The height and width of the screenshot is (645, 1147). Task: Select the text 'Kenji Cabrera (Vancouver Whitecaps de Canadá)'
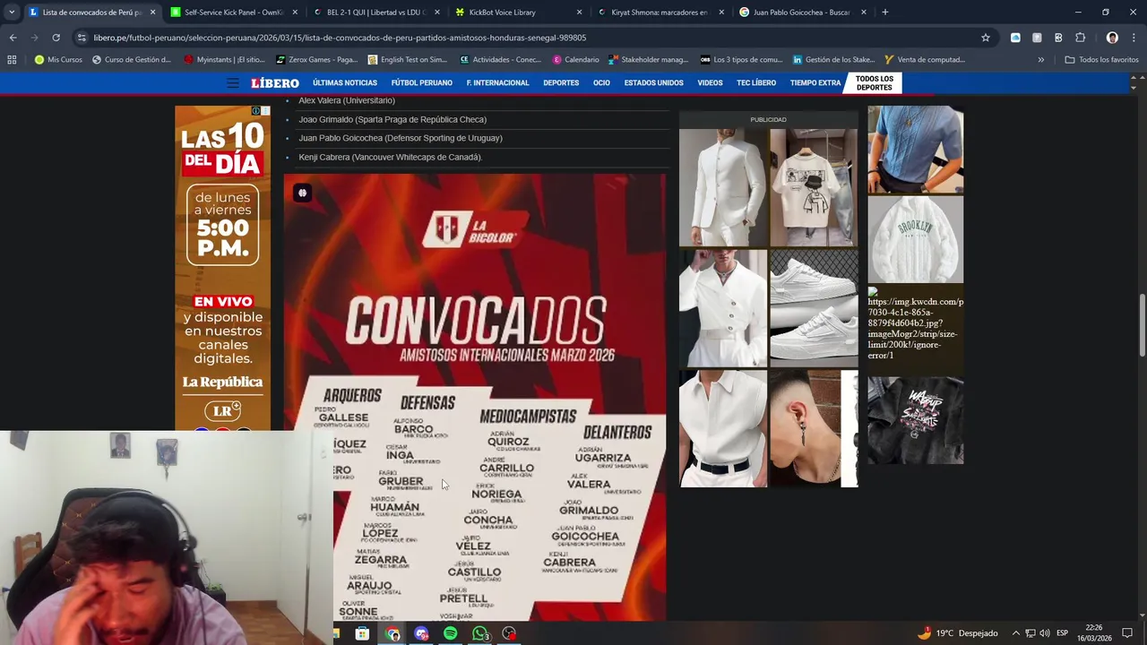pyautogui.click(x=390, y=157)
